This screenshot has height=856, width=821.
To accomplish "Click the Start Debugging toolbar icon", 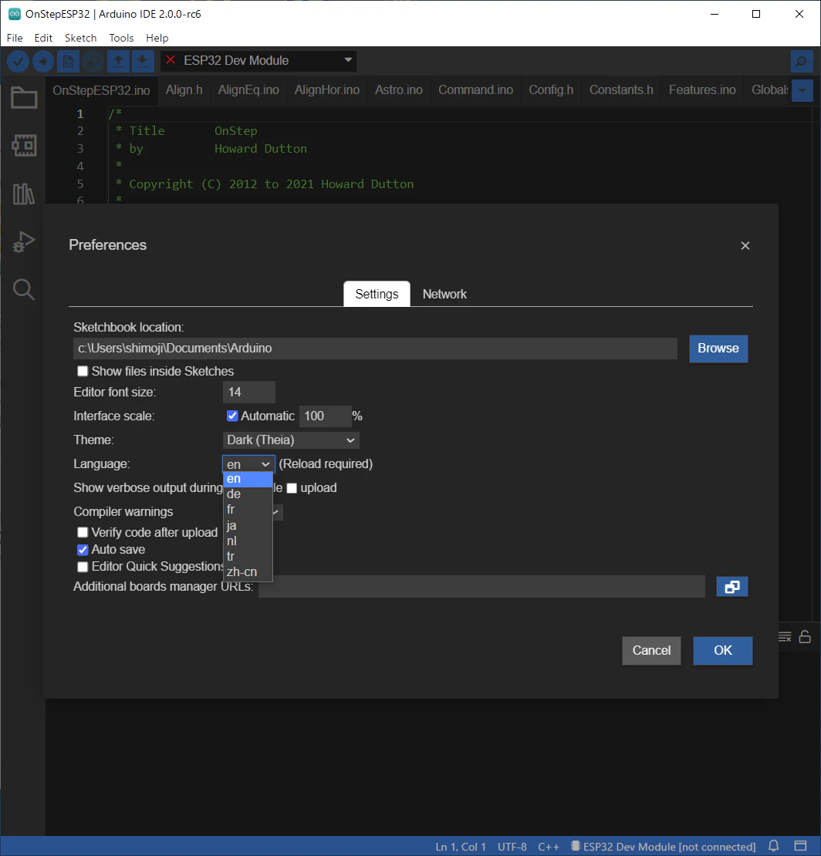I will pyautogui.click(x=93, y=61).
